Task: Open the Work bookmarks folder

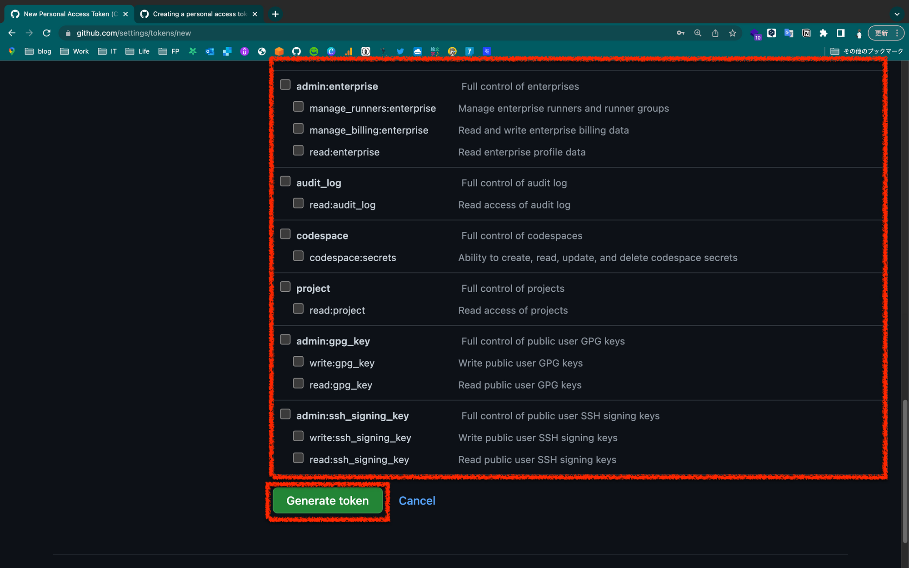Action: 75,51
